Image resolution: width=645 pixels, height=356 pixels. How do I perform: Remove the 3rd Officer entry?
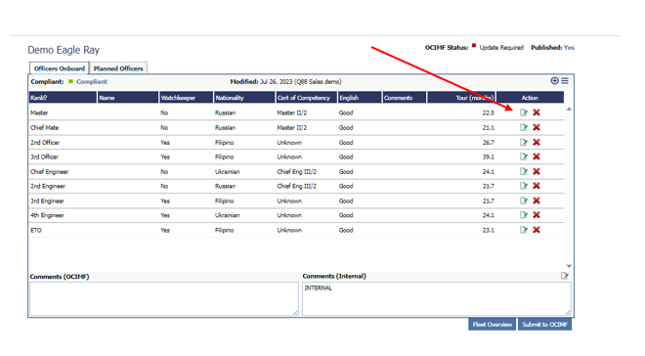coord(537,156)
